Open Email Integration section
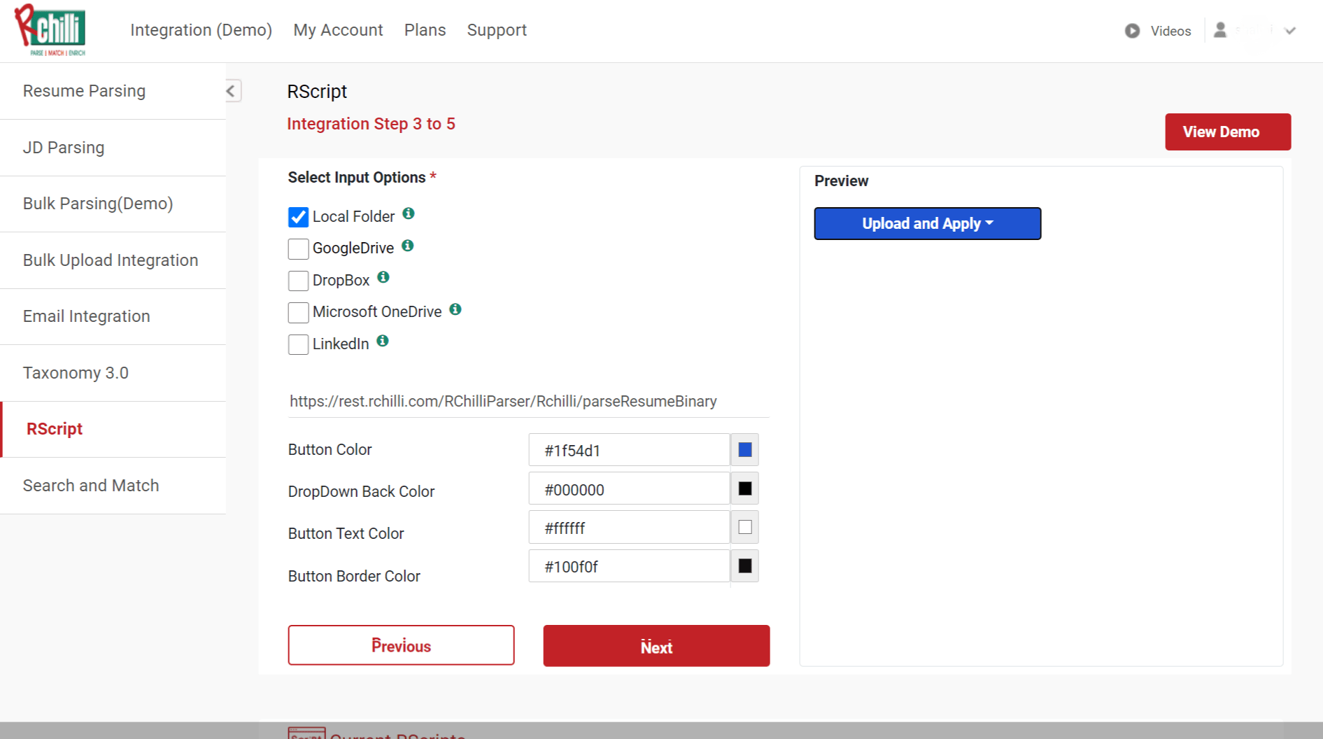1323x739 pixels. 113,316
